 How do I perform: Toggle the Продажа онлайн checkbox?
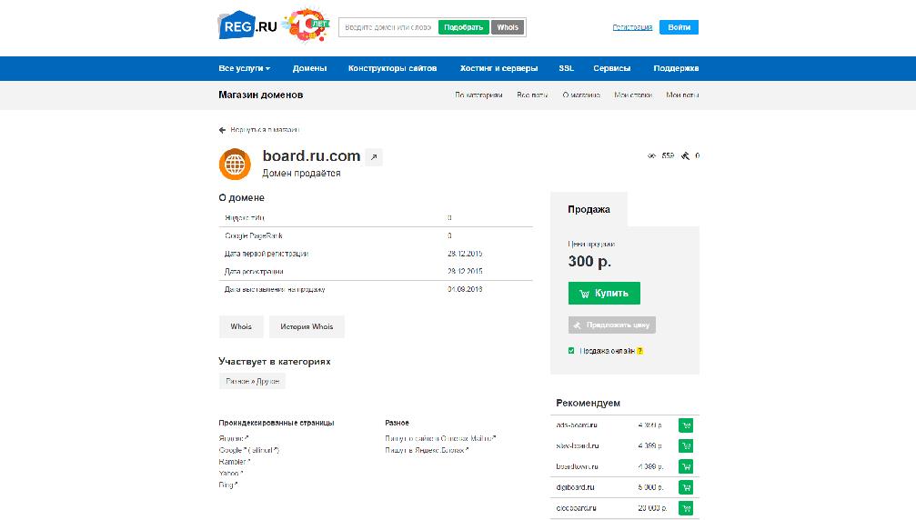coord(571,351)
